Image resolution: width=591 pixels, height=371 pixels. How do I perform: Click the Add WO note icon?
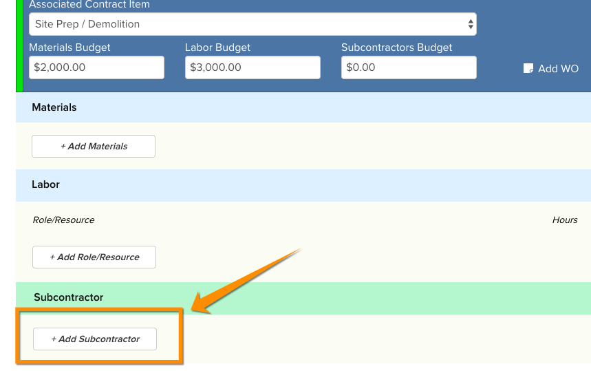(x=528, y=68)
